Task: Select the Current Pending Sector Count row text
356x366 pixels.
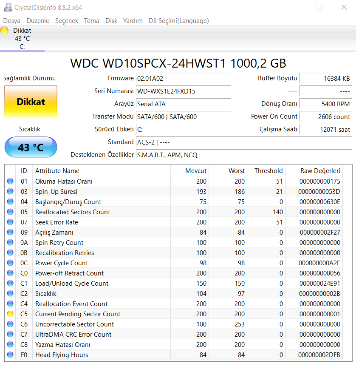Action: pyautogui.click(x=78, y=314)
